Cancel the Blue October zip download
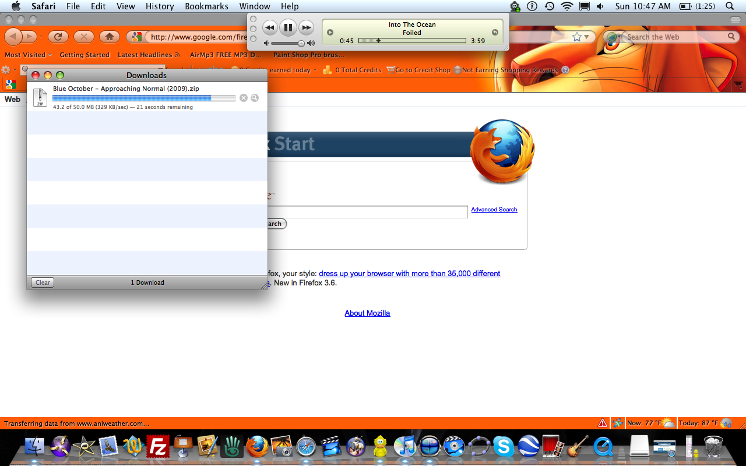This screenshot has height=466, width=746. (x=244, y=98)
